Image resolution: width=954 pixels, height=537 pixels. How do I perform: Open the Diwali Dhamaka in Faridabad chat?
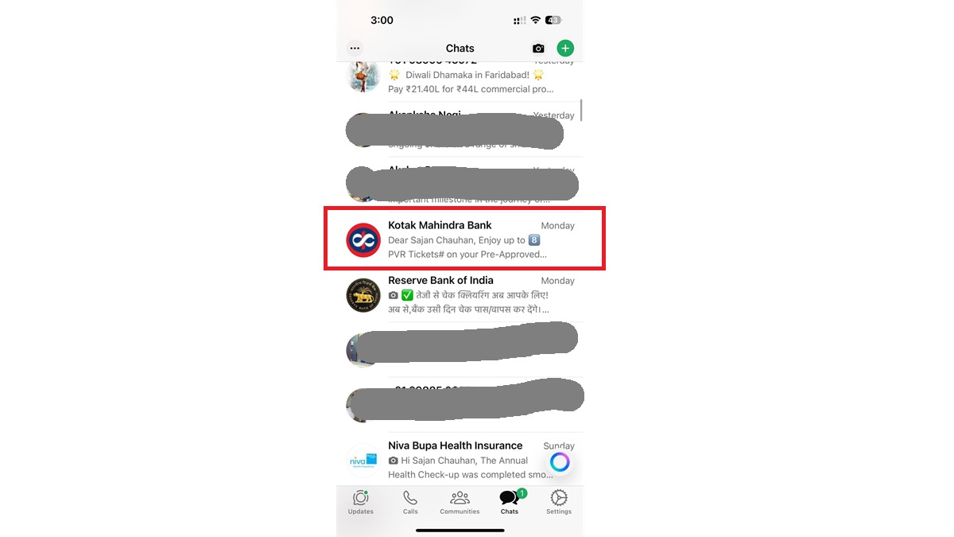coord(464,77)
